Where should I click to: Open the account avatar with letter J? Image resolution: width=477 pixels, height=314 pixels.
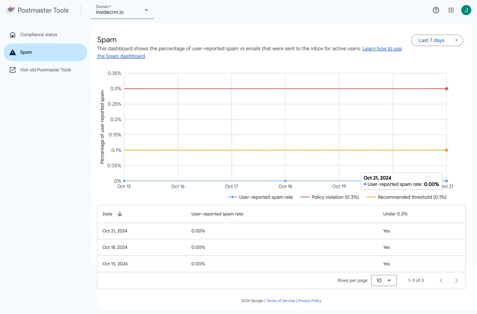click(466, 10)
